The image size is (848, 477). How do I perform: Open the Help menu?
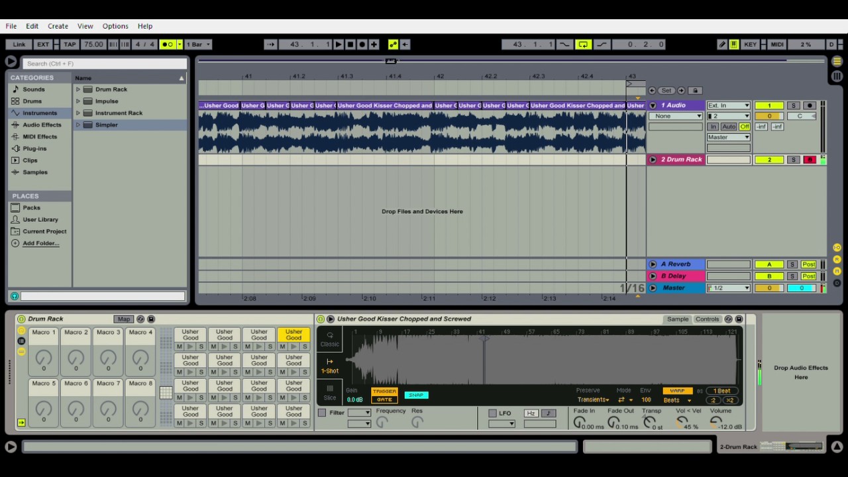[145, 26]
